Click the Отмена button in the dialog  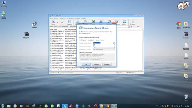pos(97,64)
